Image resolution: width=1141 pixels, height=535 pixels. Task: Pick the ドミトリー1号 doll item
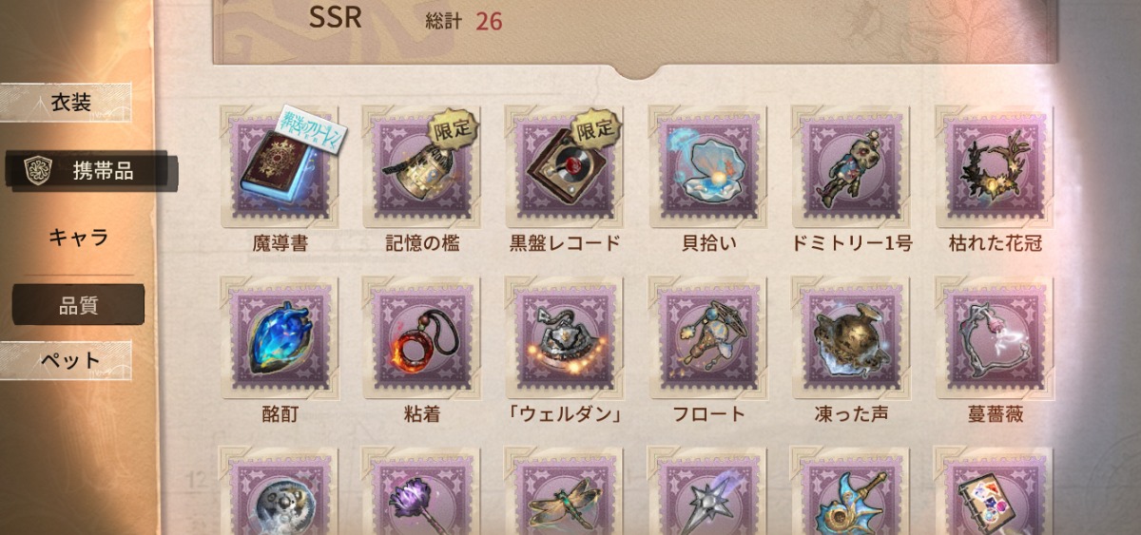[851, 167]
